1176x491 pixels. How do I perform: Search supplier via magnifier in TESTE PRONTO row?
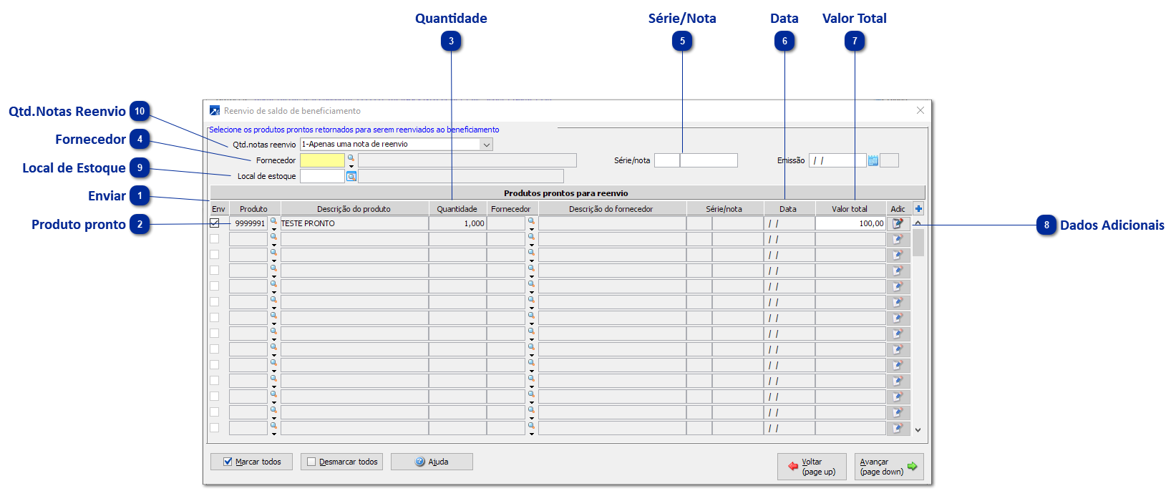click(x=531, y=221)
